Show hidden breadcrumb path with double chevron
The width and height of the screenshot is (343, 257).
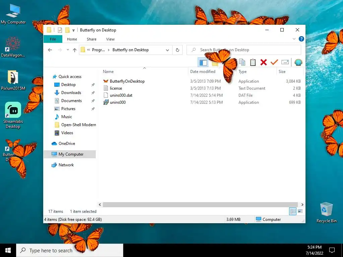88,50
